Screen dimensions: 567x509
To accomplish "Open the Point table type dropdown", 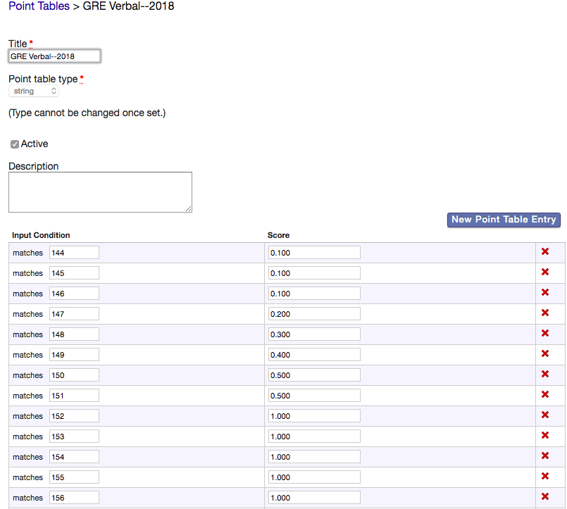I will pos(34,92).
